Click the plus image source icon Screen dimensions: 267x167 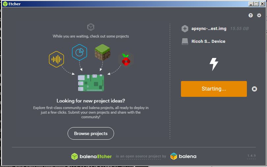point(185,29)
